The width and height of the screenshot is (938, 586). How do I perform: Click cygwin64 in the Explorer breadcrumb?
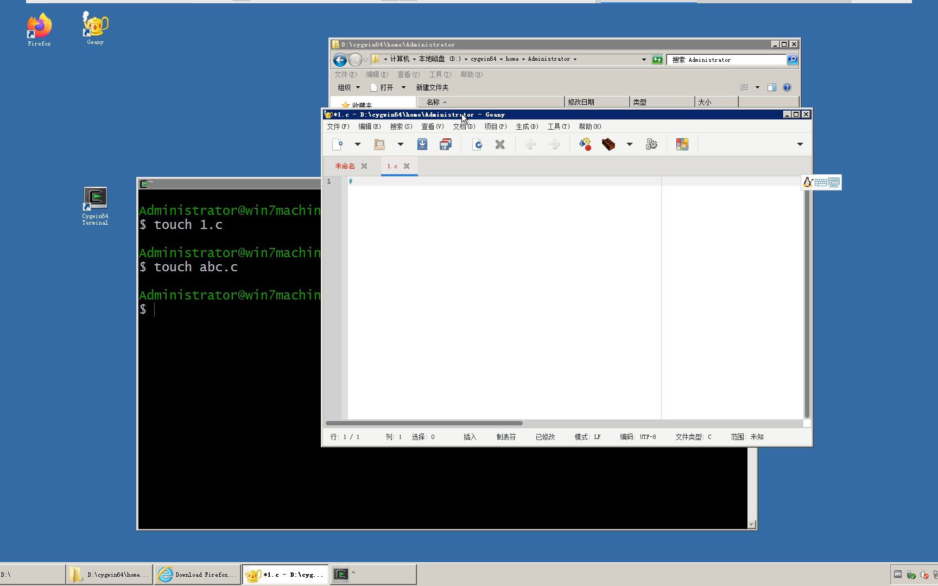point(483,59)
